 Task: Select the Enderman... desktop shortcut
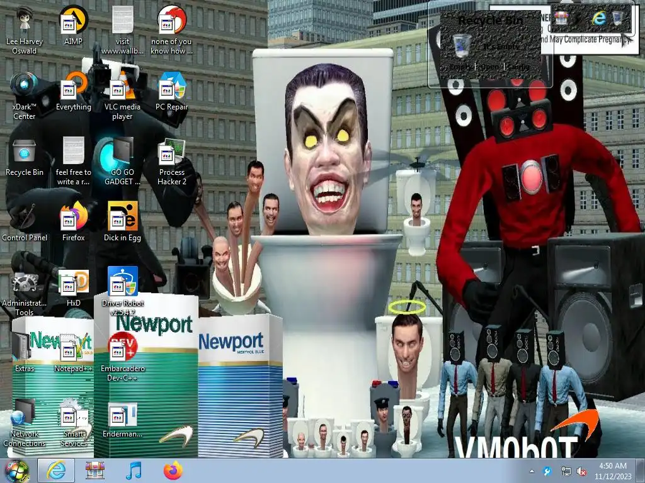click(x=122, y=419)
